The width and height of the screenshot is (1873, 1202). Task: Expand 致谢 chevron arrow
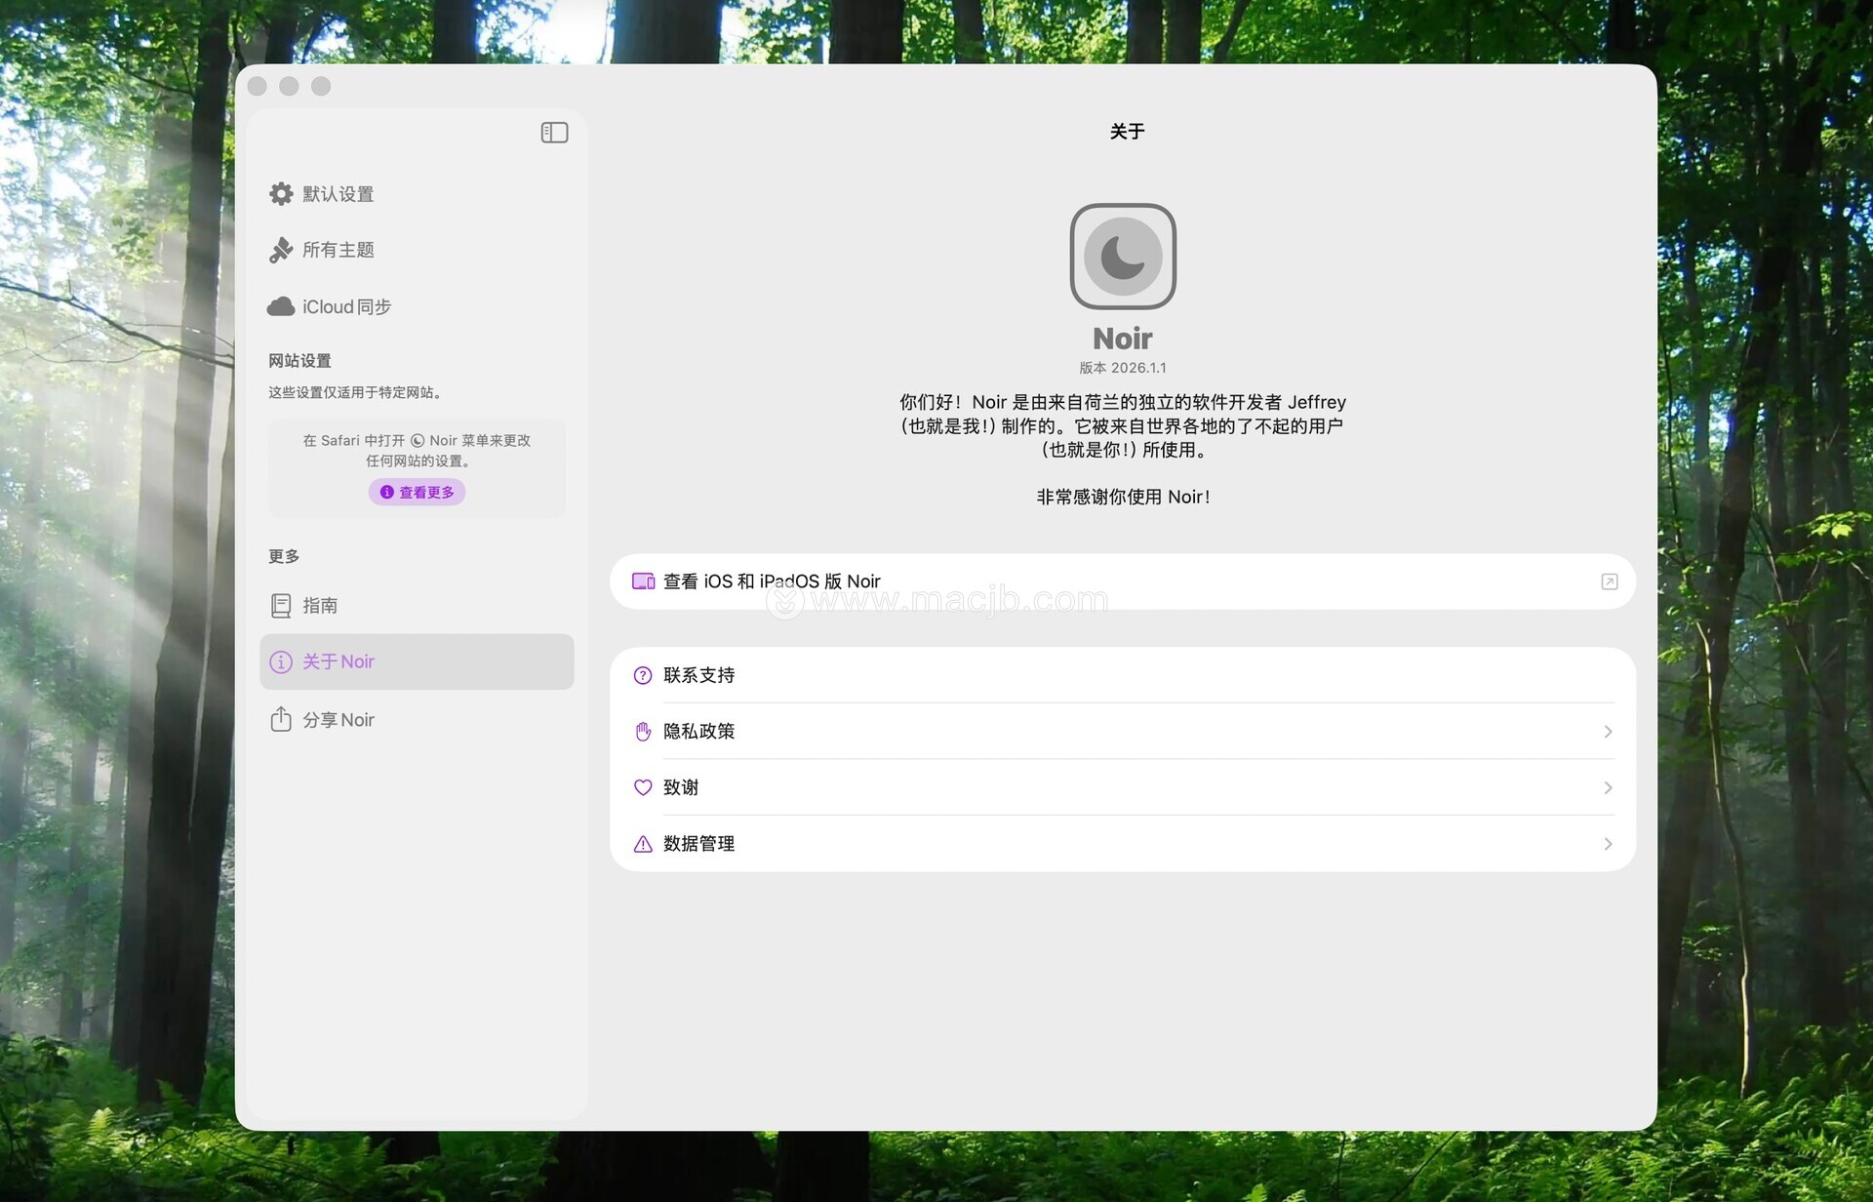[x=1608, y=788]
